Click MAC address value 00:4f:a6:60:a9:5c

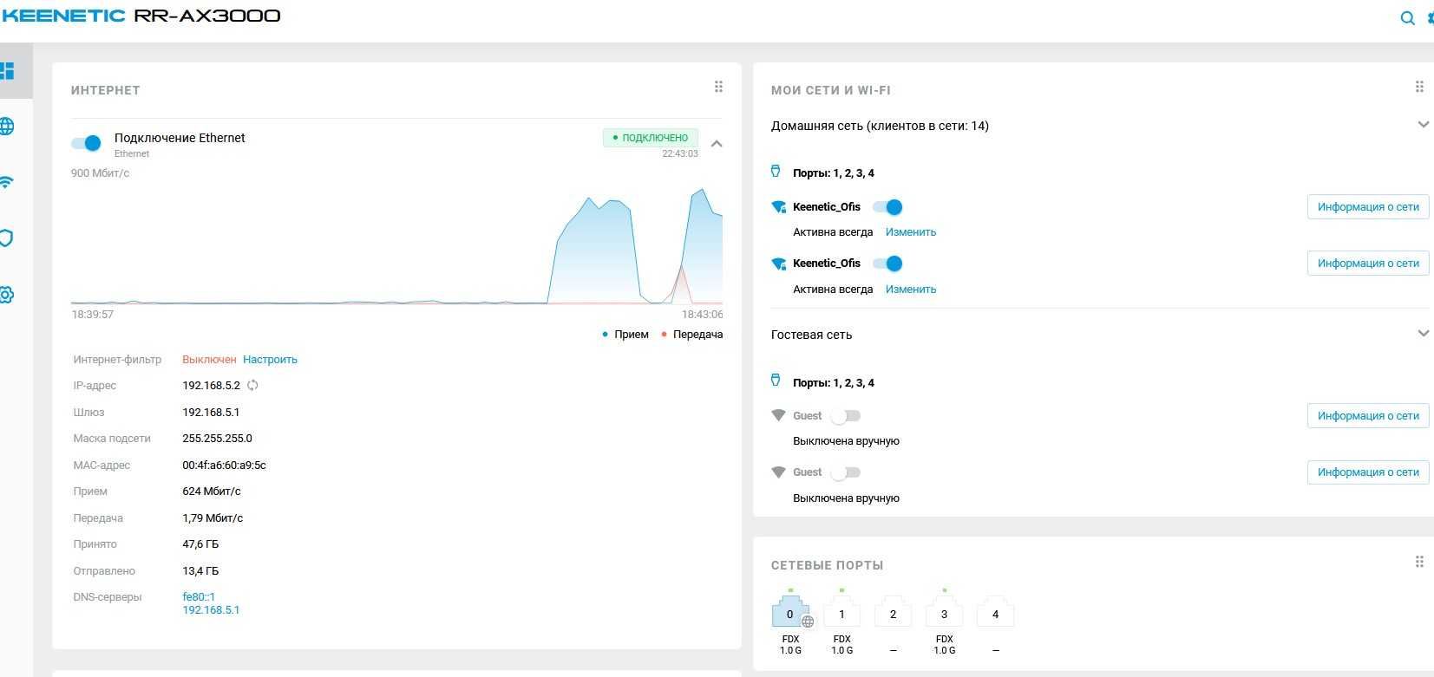[224, 465]
